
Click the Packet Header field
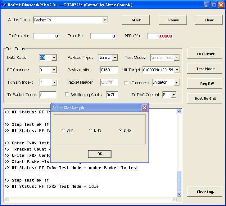pyautogui.click(x=109, y=82)
